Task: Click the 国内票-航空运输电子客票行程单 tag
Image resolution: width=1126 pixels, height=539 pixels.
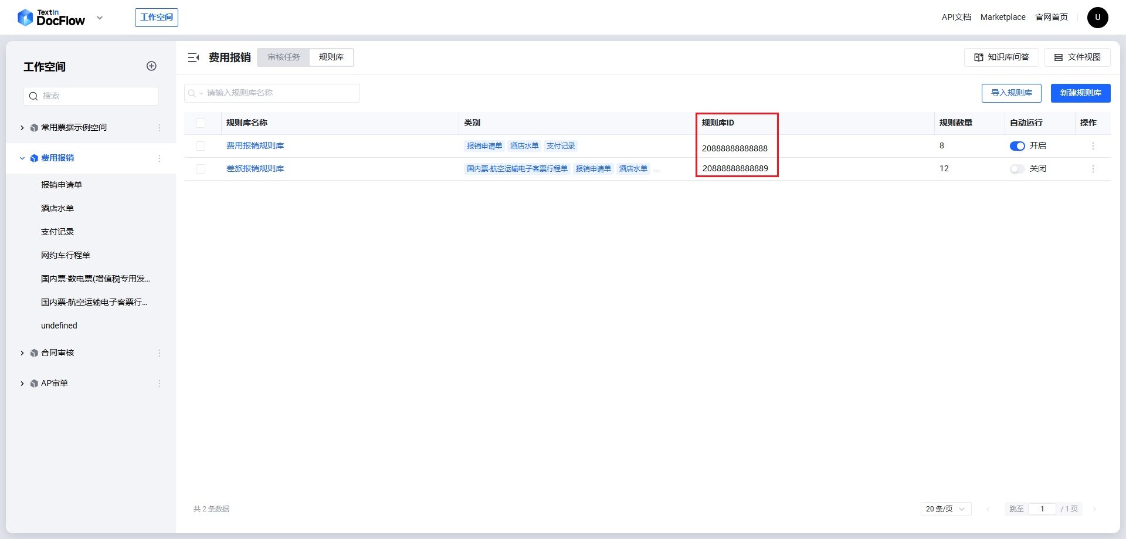Action: pyautogui.click(x=517, y=169)
